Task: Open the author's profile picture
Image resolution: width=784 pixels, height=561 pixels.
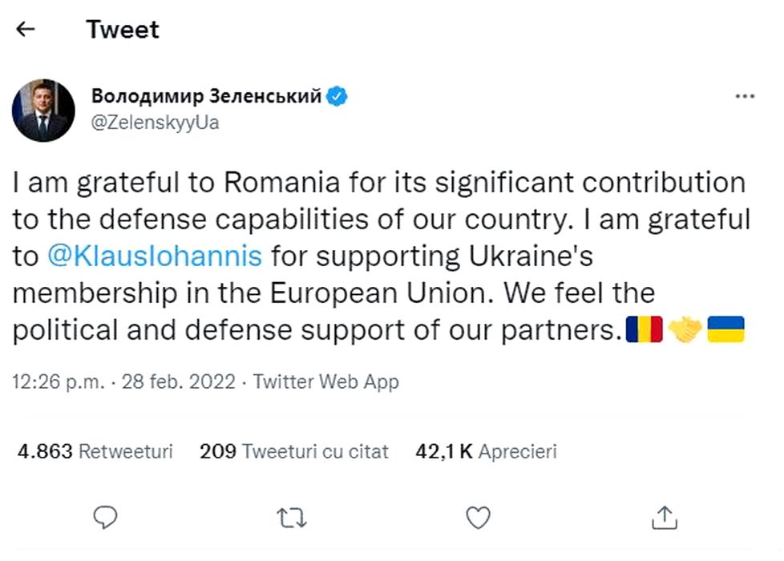Action: click(x=44, y=111)
